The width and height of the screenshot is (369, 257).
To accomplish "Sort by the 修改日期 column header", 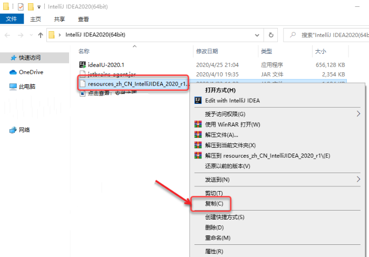I will pos(207,51).
